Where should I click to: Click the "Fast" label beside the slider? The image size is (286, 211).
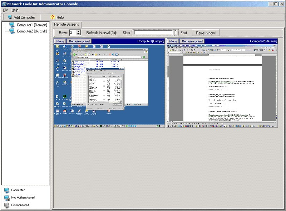point(184,33)
